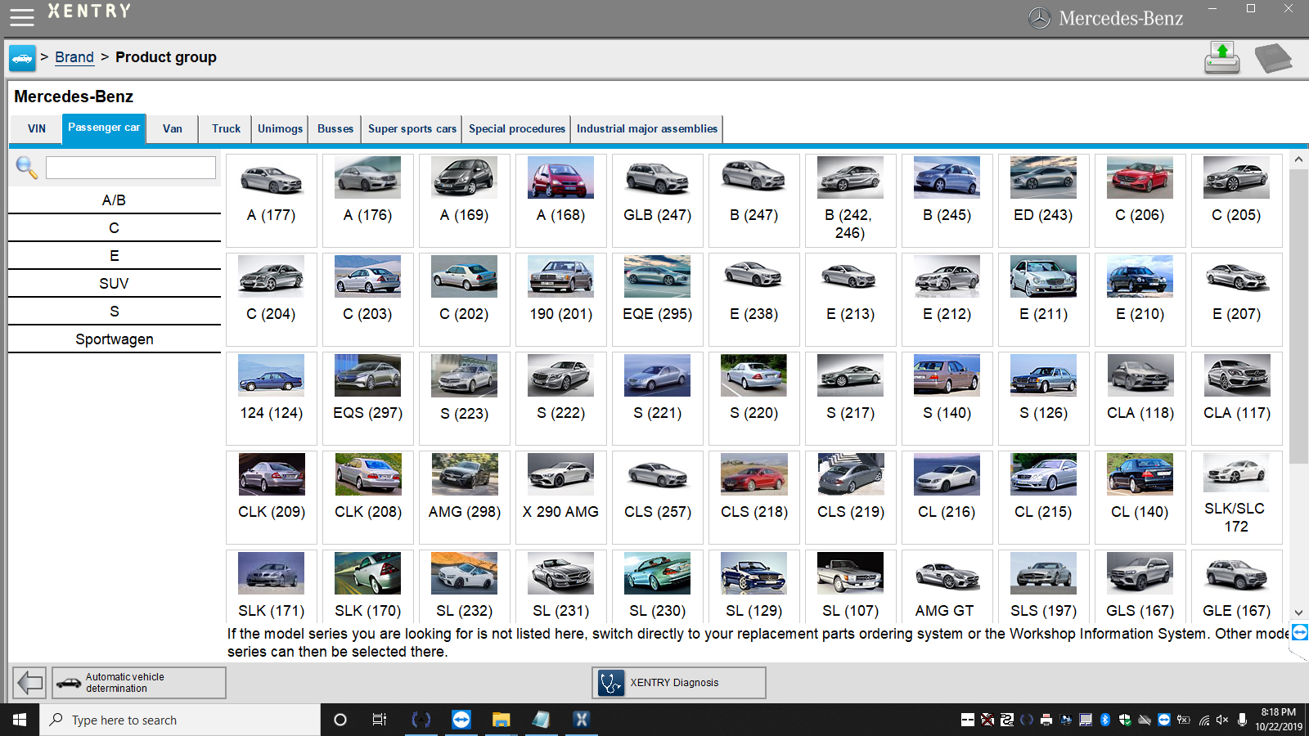Viewport: 1309px width, 736px height.
Task: Select the AMG (298) model
Action: click(465, 497)
